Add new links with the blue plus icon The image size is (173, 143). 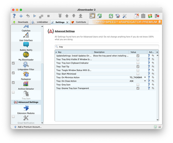21,16
